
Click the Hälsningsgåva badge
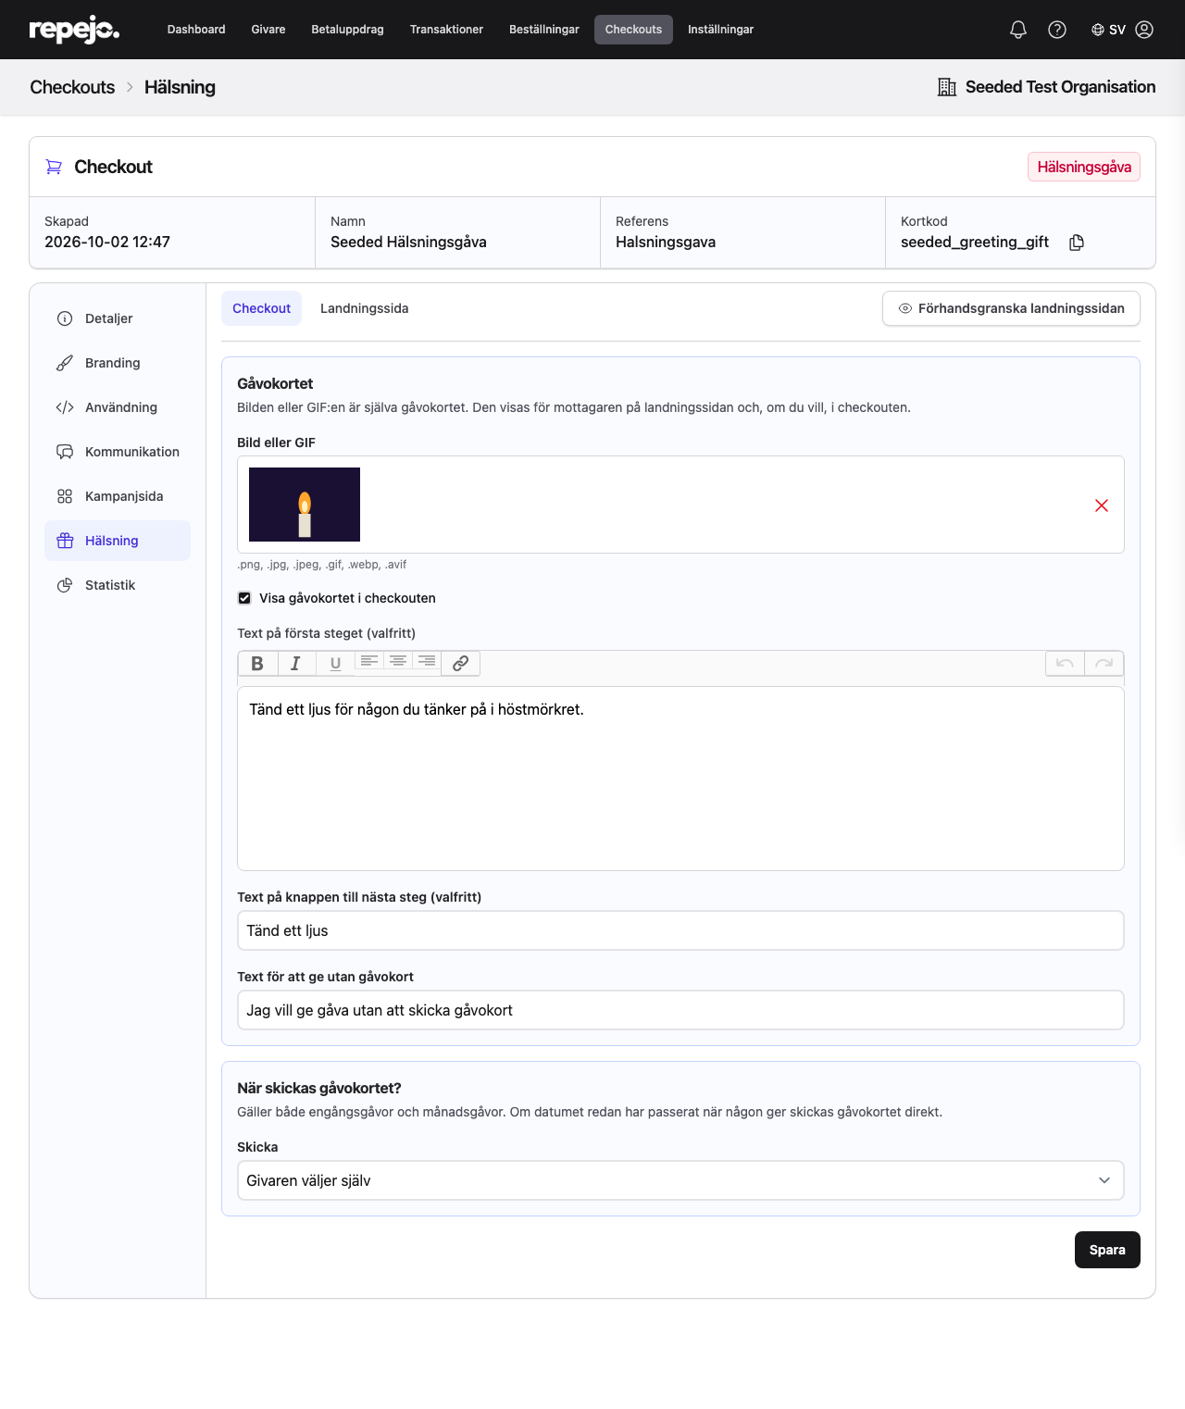pyautogui.click(x=1084, y=167)
